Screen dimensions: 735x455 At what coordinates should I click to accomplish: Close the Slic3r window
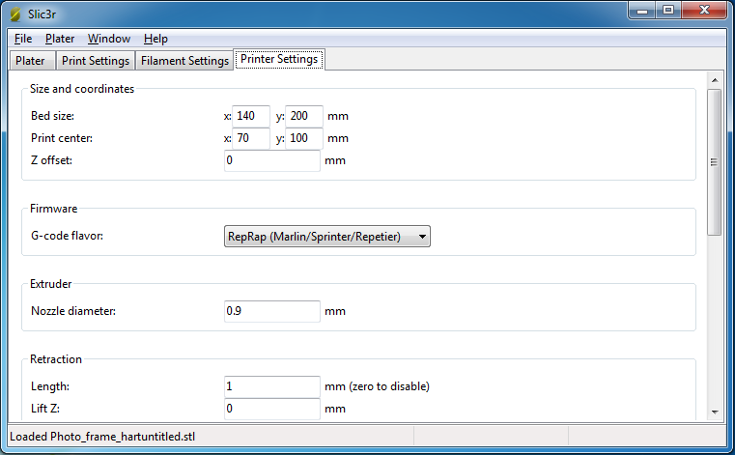coord(704,11)
